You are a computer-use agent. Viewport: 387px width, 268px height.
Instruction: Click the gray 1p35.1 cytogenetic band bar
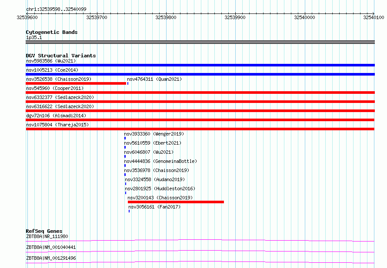pyautogui.click(x=200, y=42)
